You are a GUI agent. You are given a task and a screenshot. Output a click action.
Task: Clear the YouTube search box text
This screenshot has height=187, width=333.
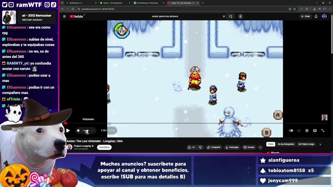click(224, 16)
